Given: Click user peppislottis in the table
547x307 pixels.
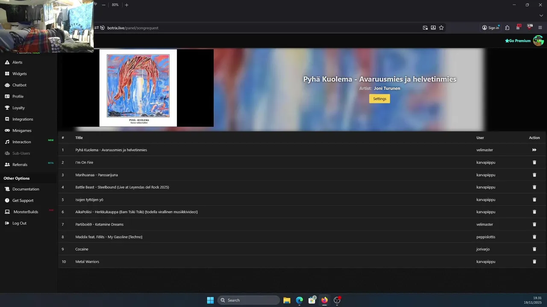Looking at the screenshot, I should click(486, 237).
